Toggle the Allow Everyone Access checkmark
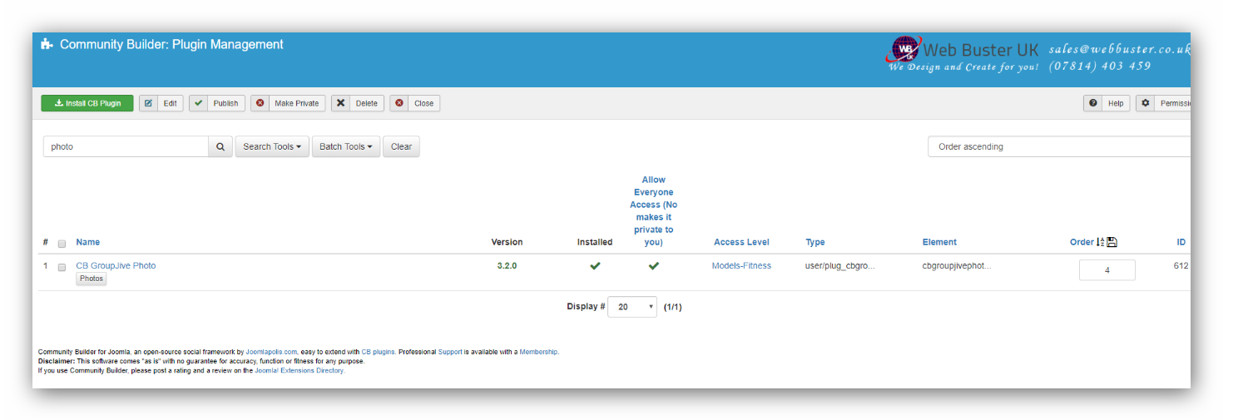The image size is (1248, 420). [x=654, y=266]
